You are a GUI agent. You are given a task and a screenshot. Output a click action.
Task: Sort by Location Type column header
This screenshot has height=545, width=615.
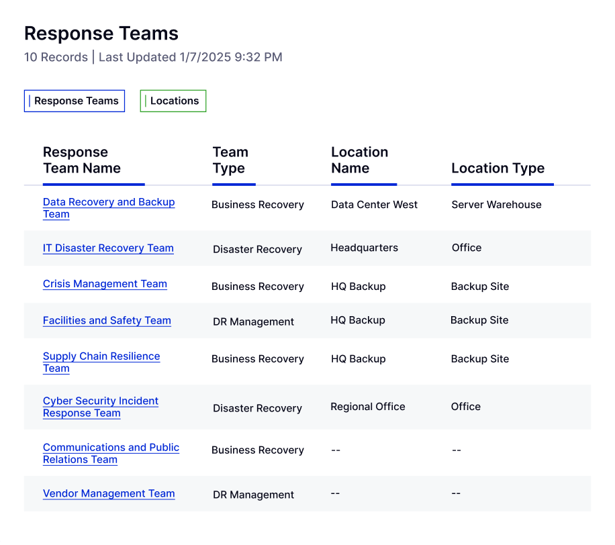pos(498,168)
